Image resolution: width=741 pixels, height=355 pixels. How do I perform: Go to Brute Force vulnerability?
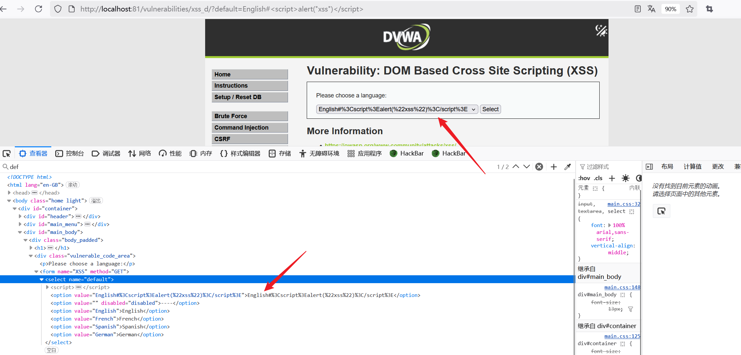coord(250,116)
